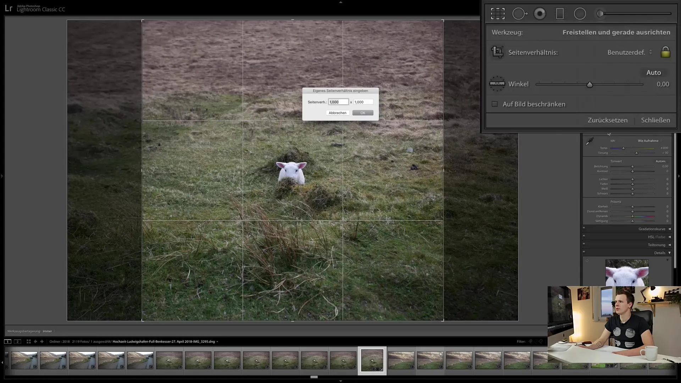
Task: Hide the left panel via edge arrow
Action: coord(2,176)
